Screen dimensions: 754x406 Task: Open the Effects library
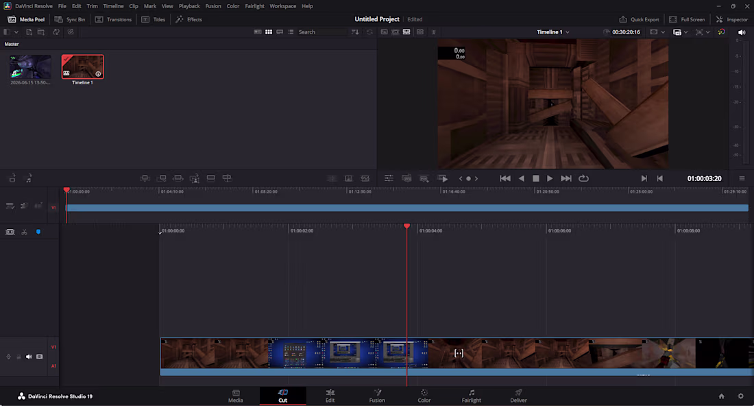point(188,19)
